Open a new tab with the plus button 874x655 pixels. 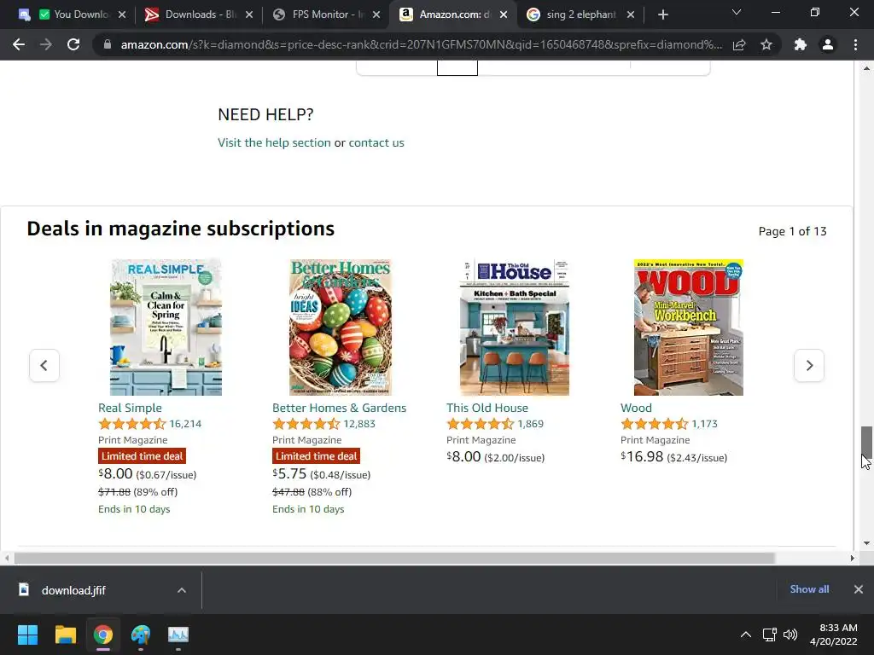coord(662,14)
